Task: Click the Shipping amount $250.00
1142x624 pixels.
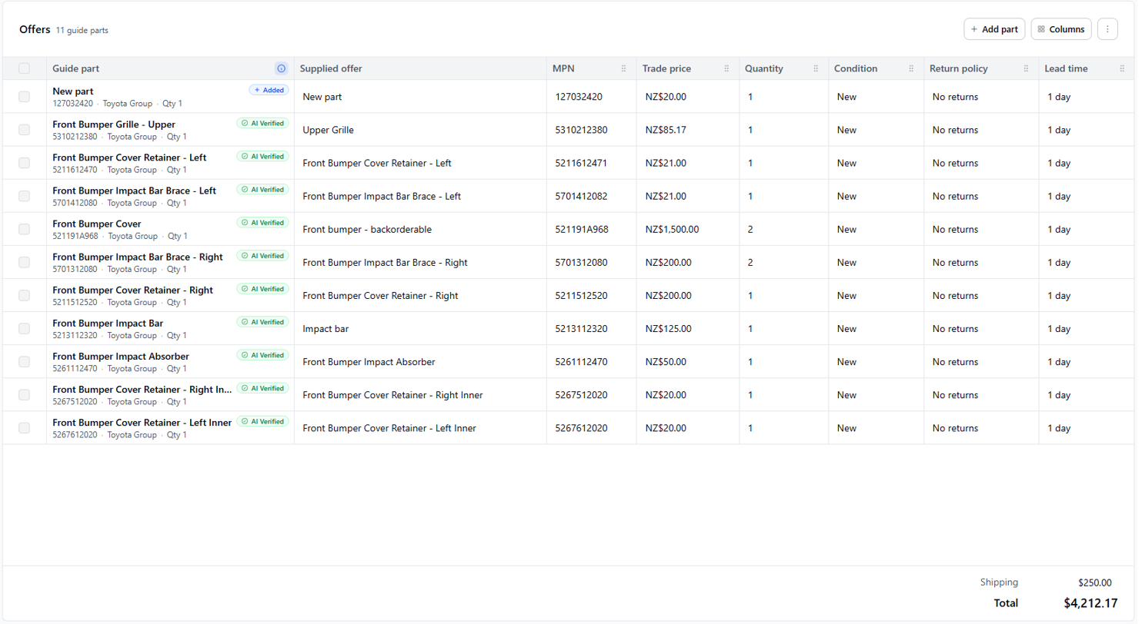Action: (x=1095, y=583)
